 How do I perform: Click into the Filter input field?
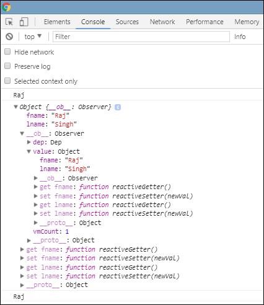click(141, 37)
